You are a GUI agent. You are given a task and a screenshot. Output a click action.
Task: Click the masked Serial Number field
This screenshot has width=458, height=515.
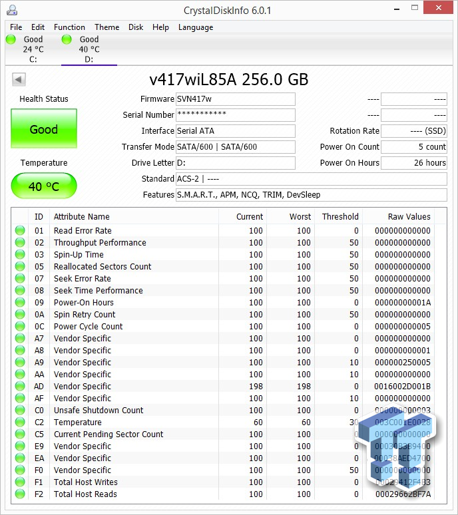[235, 115]
